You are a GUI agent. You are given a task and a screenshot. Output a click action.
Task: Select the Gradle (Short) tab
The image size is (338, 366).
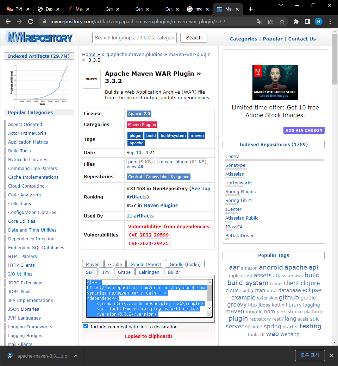click(145, 264)
